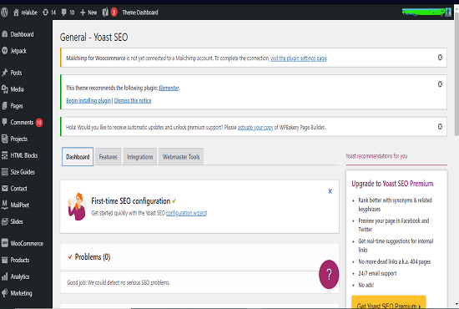Click Dismiss this notice link

click(x=133, y=101)
